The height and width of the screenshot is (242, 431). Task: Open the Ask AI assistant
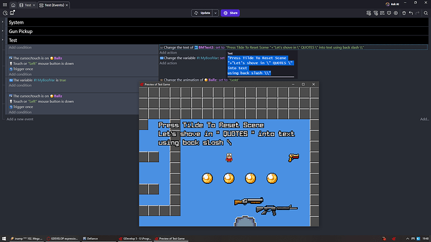(392, 4)
